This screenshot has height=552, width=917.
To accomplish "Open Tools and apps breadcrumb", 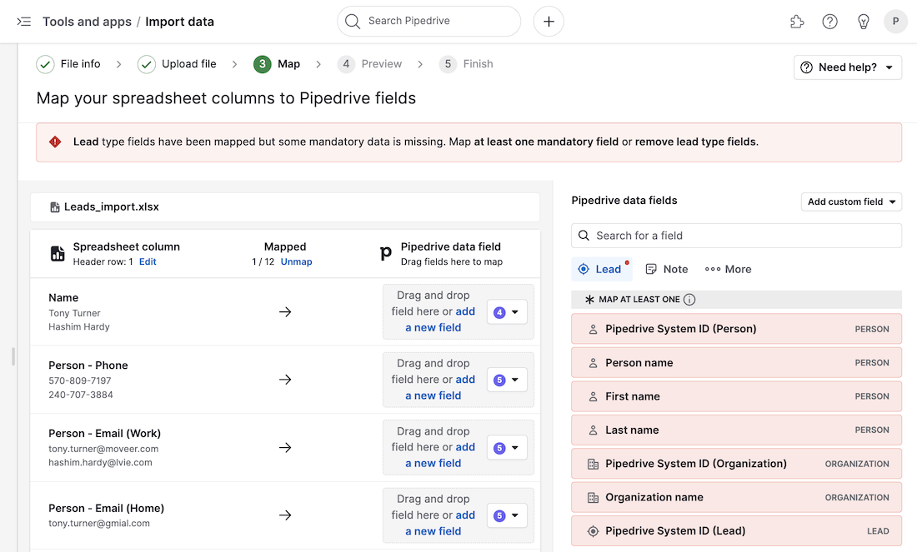I will click(88, 22).
